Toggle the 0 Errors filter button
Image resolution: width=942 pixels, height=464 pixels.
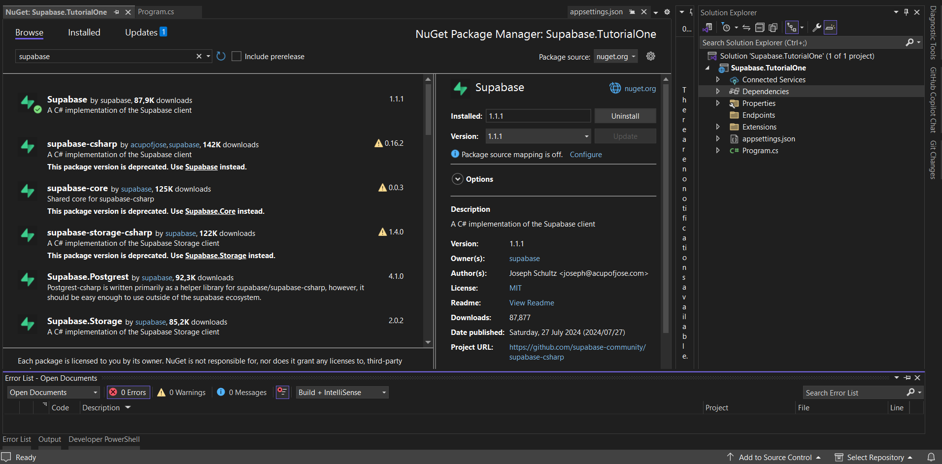click(x=129, y=392)
